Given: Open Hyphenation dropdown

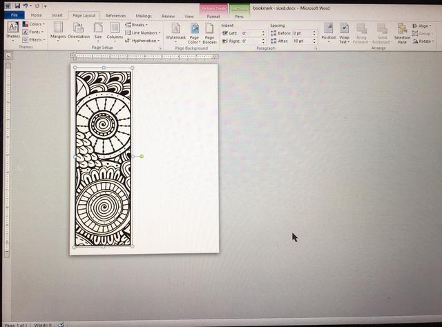Looking at the screenshot, I should (143, 41).
